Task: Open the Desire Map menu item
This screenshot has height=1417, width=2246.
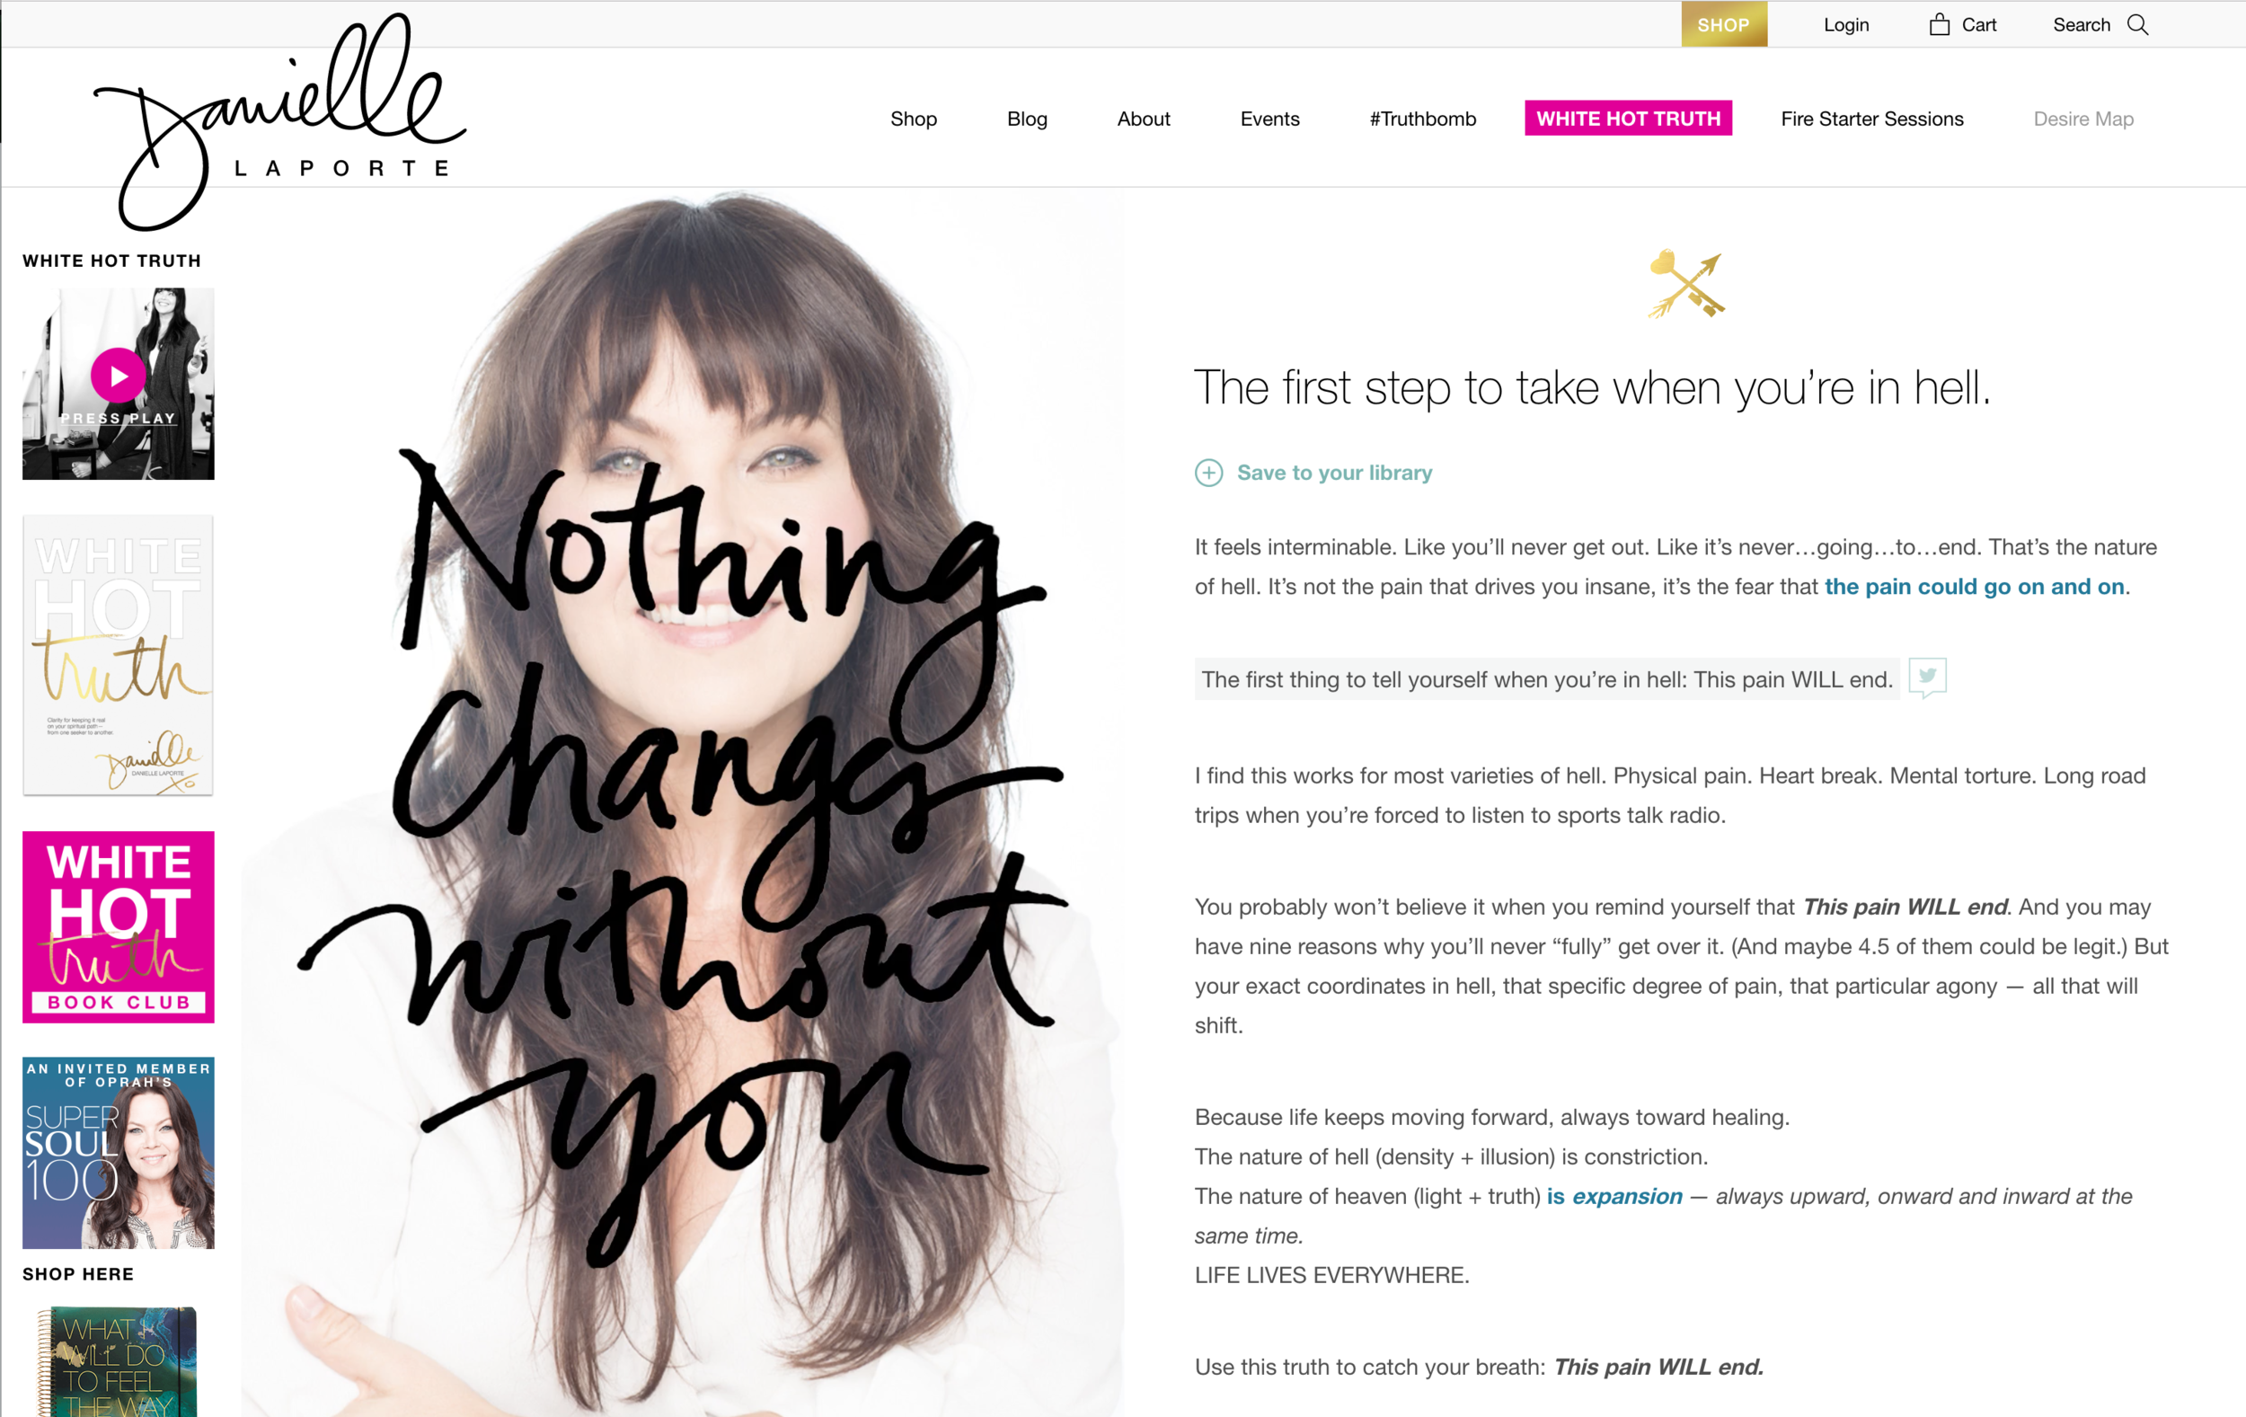Action: [2082, 120]
